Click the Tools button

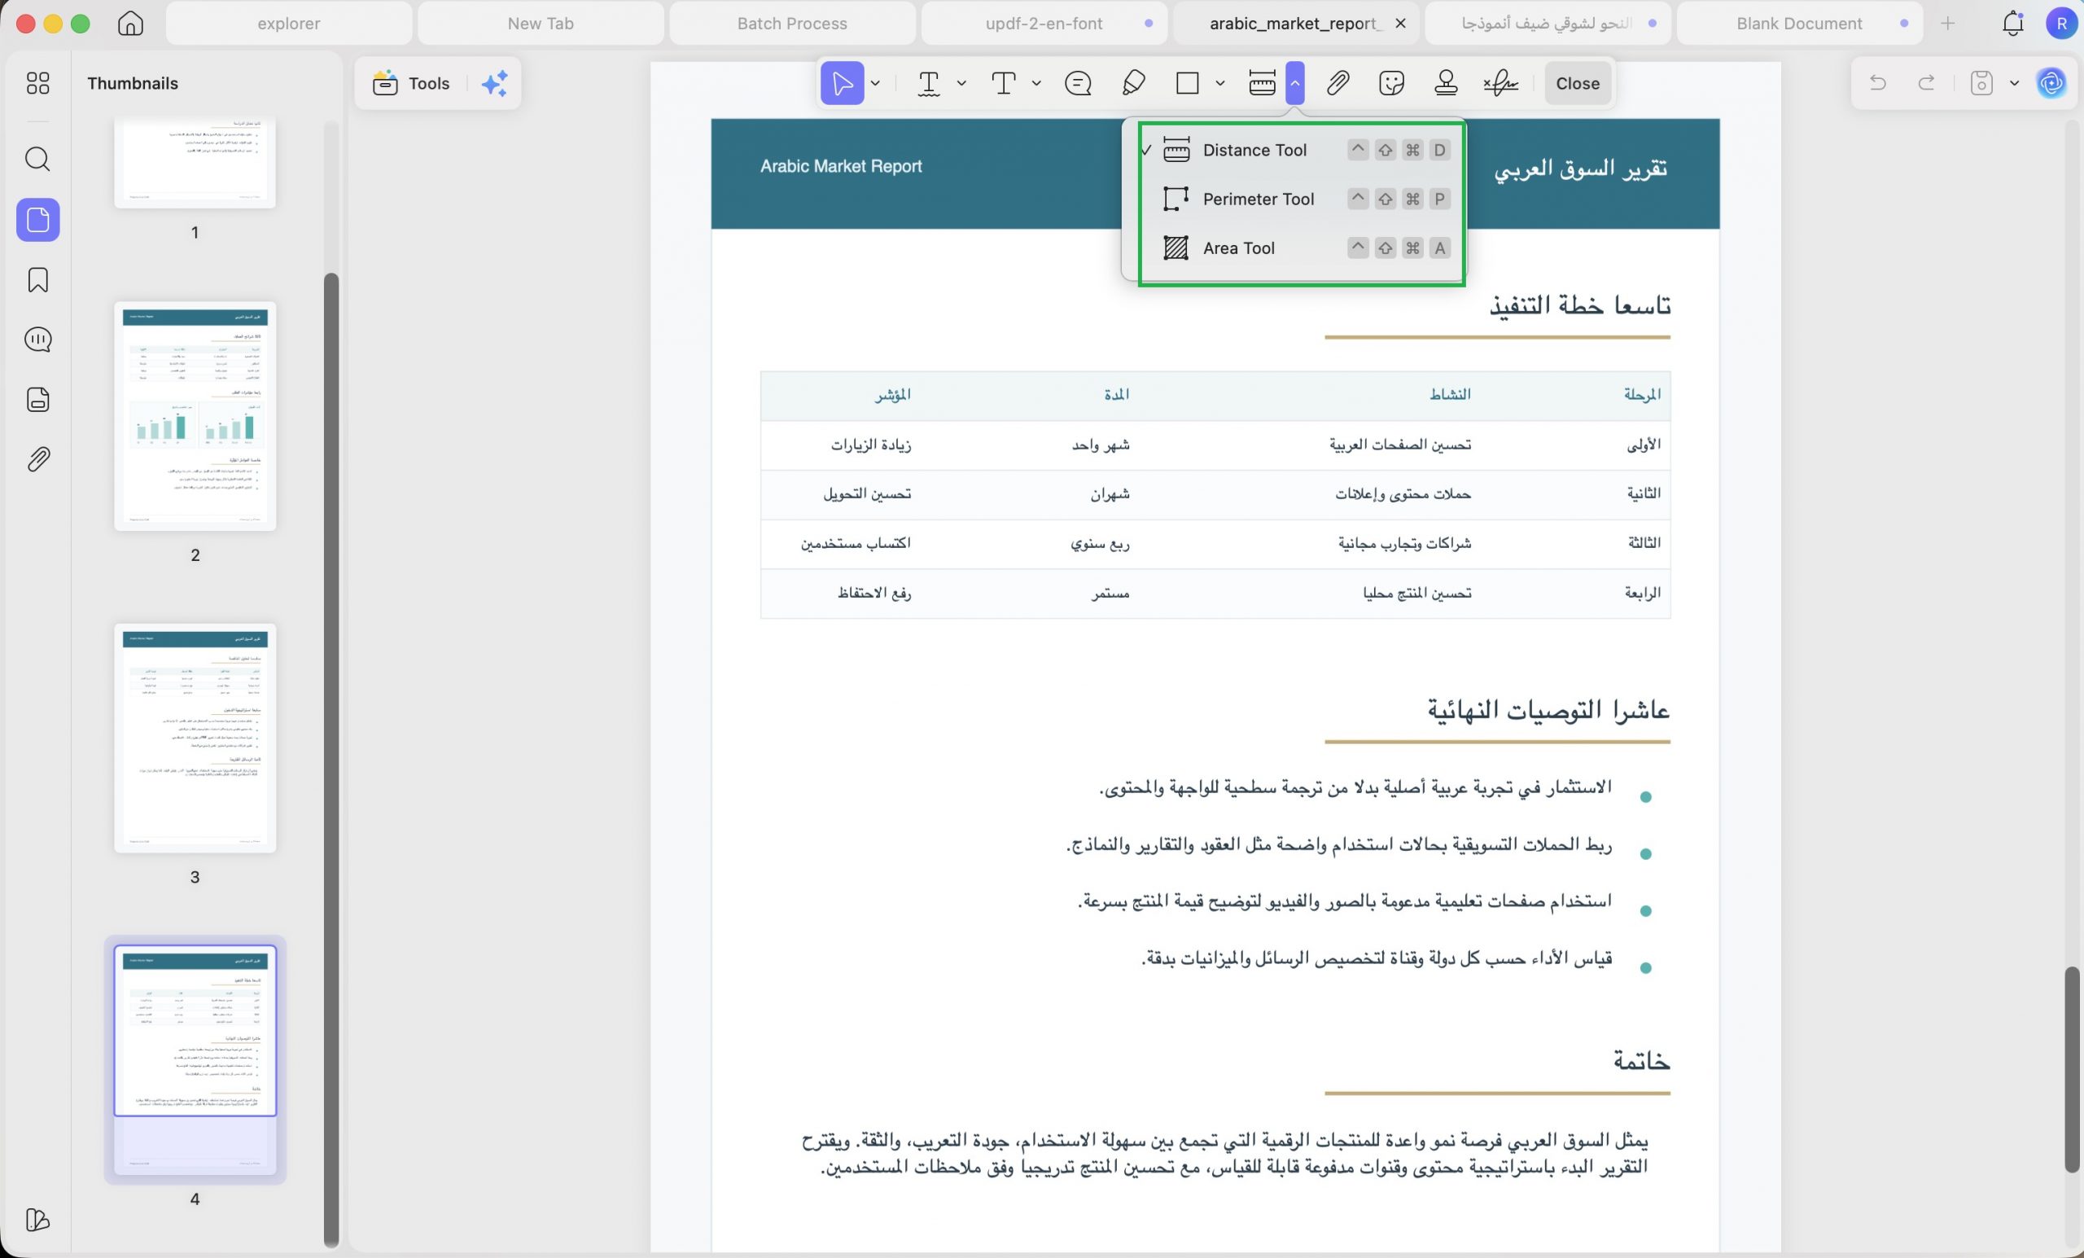click(x=411, y=83)
